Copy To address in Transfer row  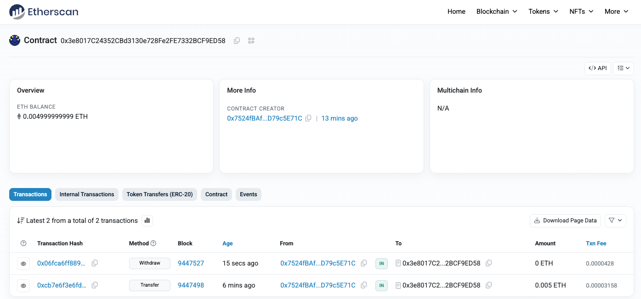[x=489, y=285]
